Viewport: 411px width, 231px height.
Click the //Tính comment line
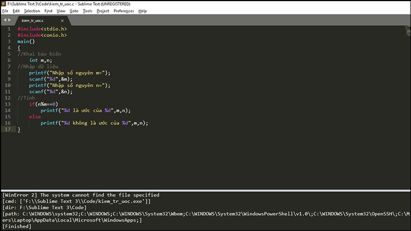(26, 98)
